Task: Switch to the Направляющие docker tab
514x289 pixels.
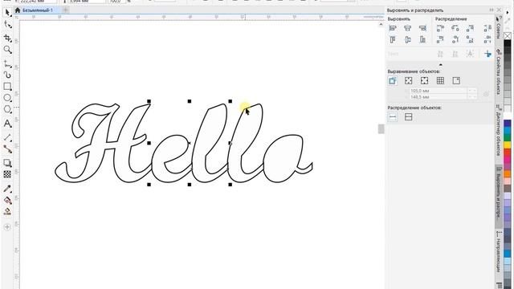Action: [498, 251]
